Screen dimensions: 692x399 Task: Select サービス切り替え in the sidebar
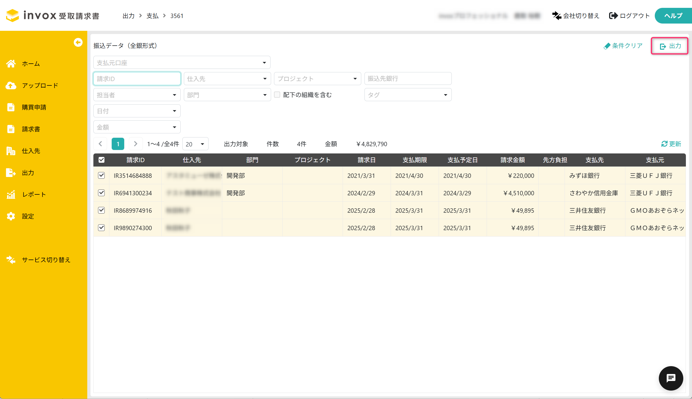click(46, 260)
